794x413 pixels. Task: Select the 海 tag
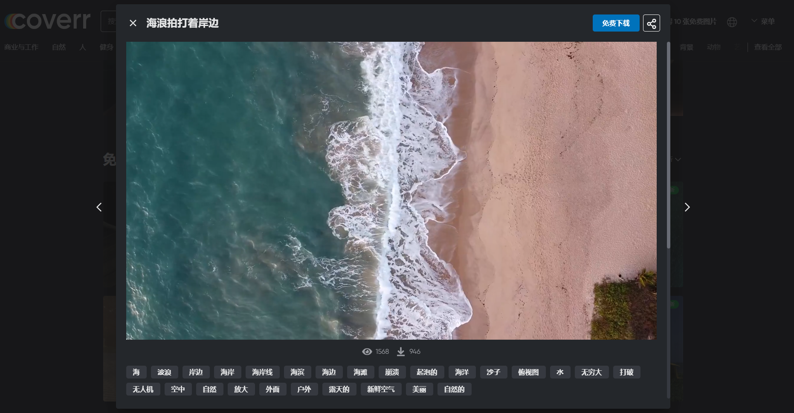(136, 372)
